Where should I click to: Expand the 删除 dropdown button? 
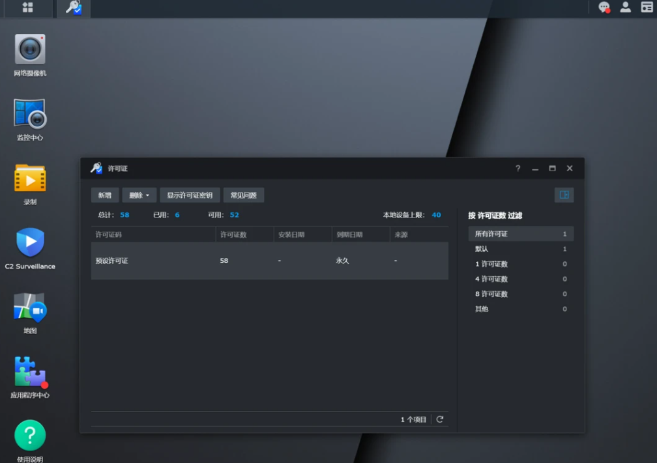139,195
